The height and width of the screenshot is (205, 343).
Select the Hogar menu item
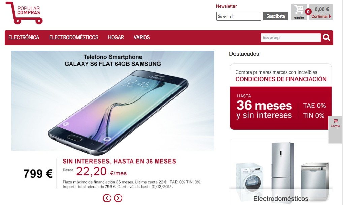click(116, 37)
